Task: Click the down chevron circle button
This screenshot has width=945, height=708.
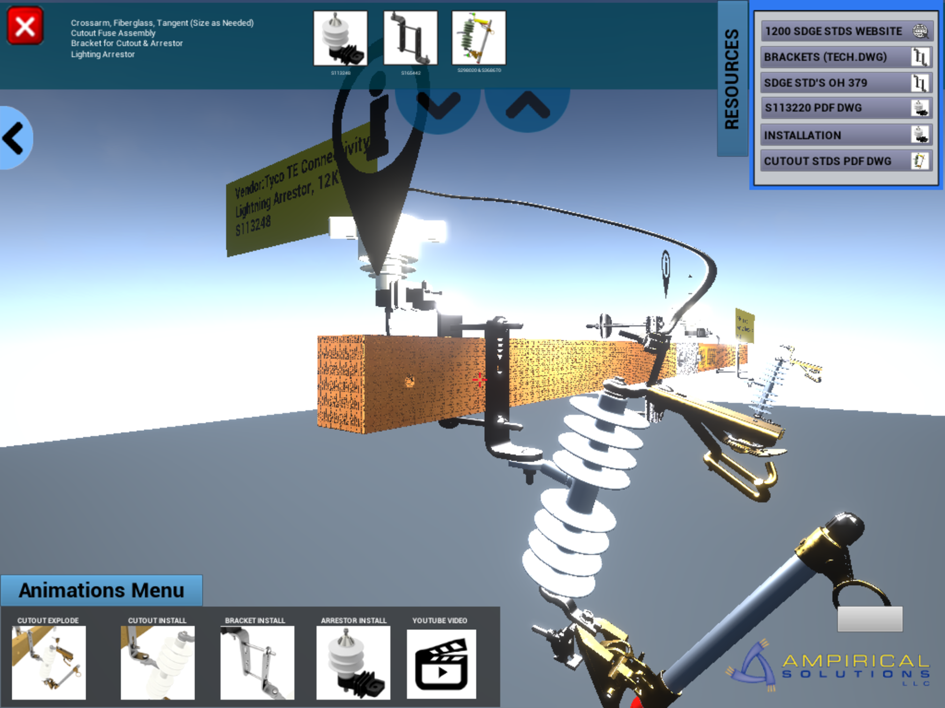Action: point(438,105)
